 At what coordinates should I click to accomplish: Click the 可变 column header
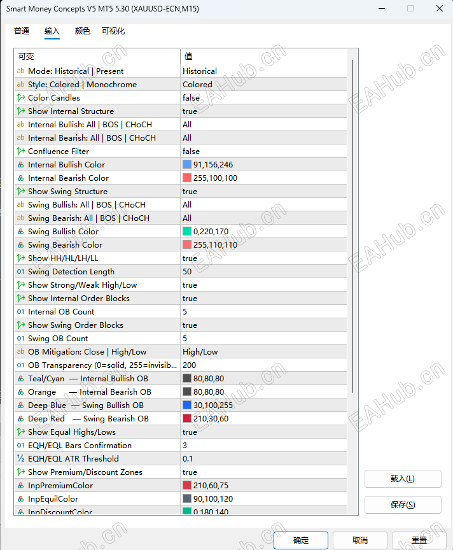tap(97, 56)
